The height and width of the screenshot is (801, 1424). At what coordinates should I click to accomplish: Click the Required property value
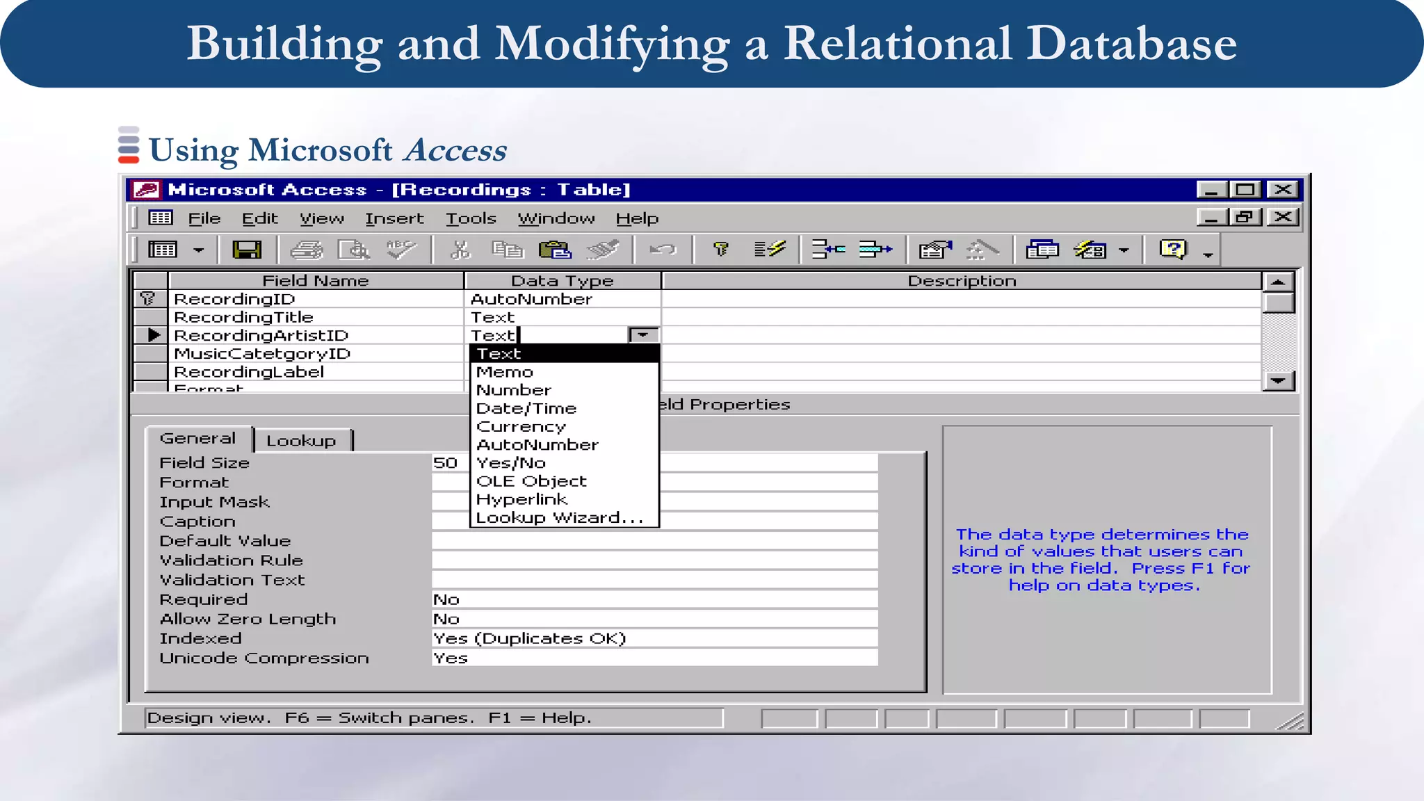coord(654,599)
